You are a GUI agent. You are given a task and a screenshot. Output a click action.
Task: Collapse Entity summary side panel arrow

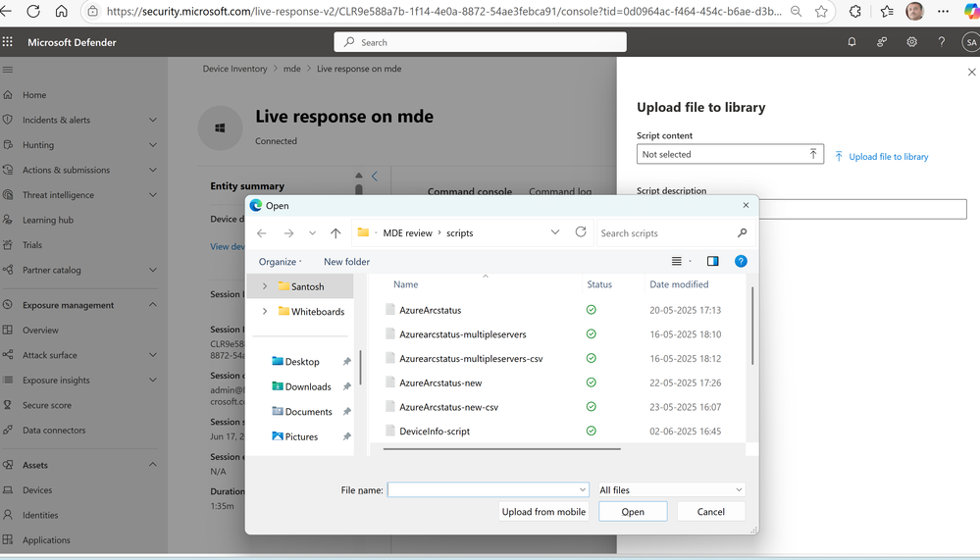(375, 177)
